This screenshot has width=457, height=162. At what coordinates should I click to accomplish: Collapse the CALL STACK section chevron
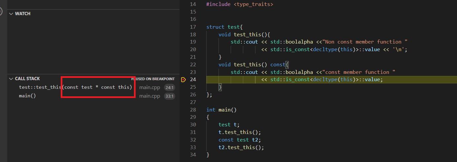click(x=11, y=79)
